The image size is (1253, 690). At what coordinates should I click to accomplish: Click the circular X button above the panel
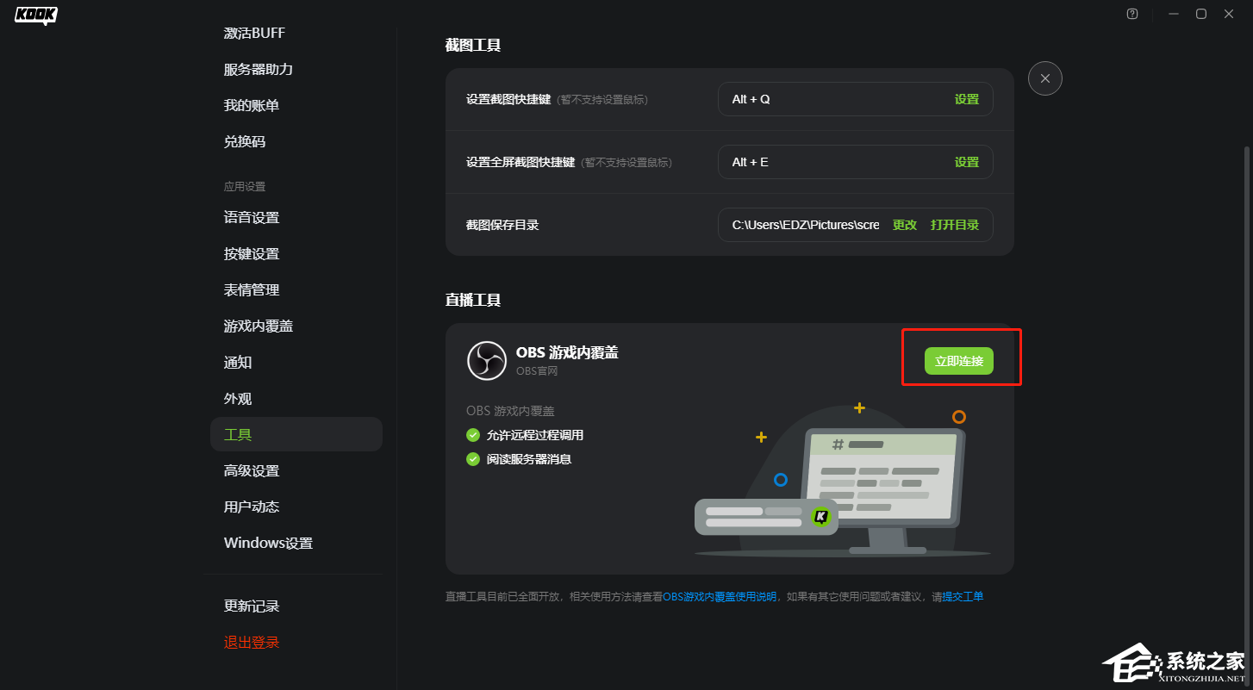click(1044, 78)
